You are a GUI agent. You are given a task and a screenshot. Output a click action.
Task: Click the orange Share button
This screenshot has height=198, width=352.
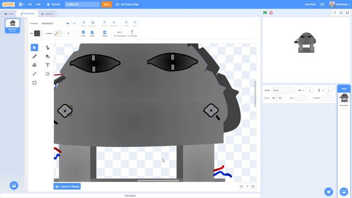click(x=107, y=4)
